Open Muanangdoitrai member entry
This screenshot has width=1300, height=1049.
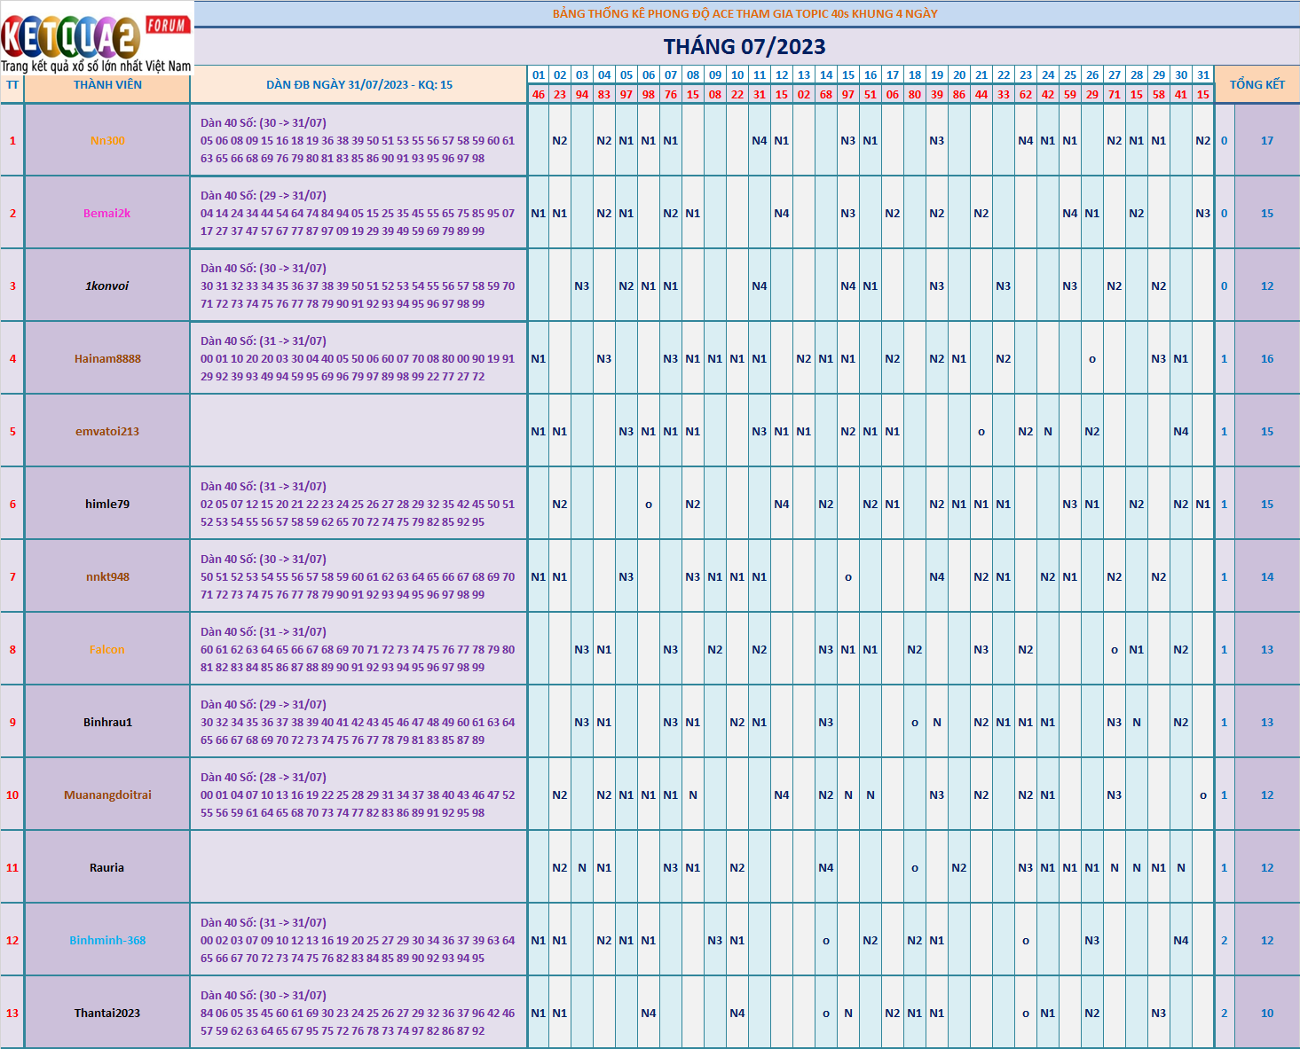[x=107, y=795]
